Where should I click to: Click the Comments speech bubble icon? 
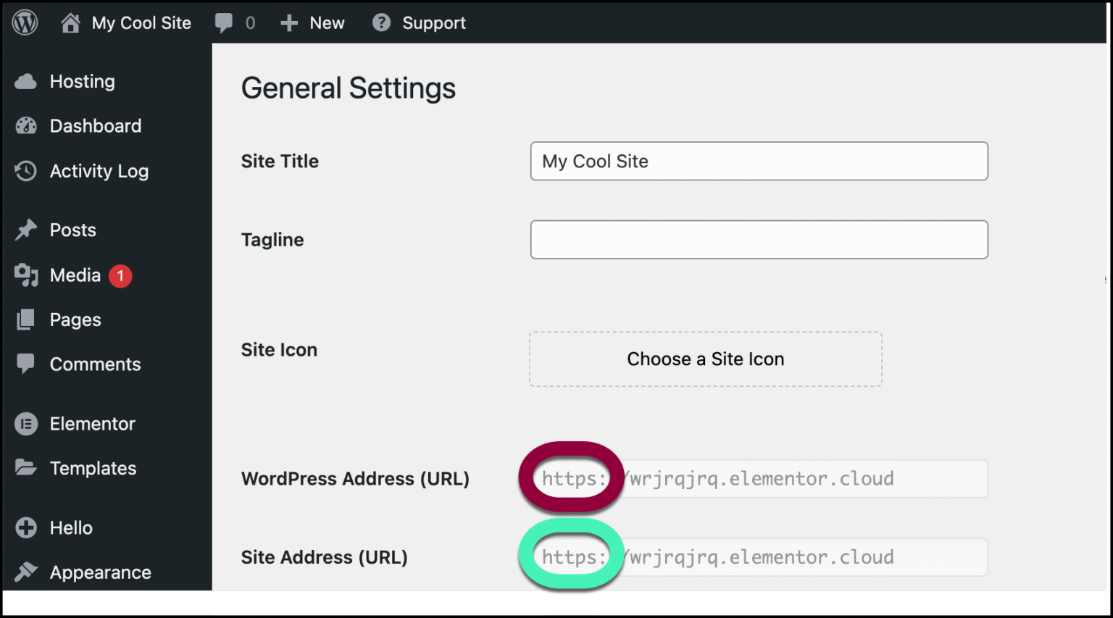click(x=26, y=364)
